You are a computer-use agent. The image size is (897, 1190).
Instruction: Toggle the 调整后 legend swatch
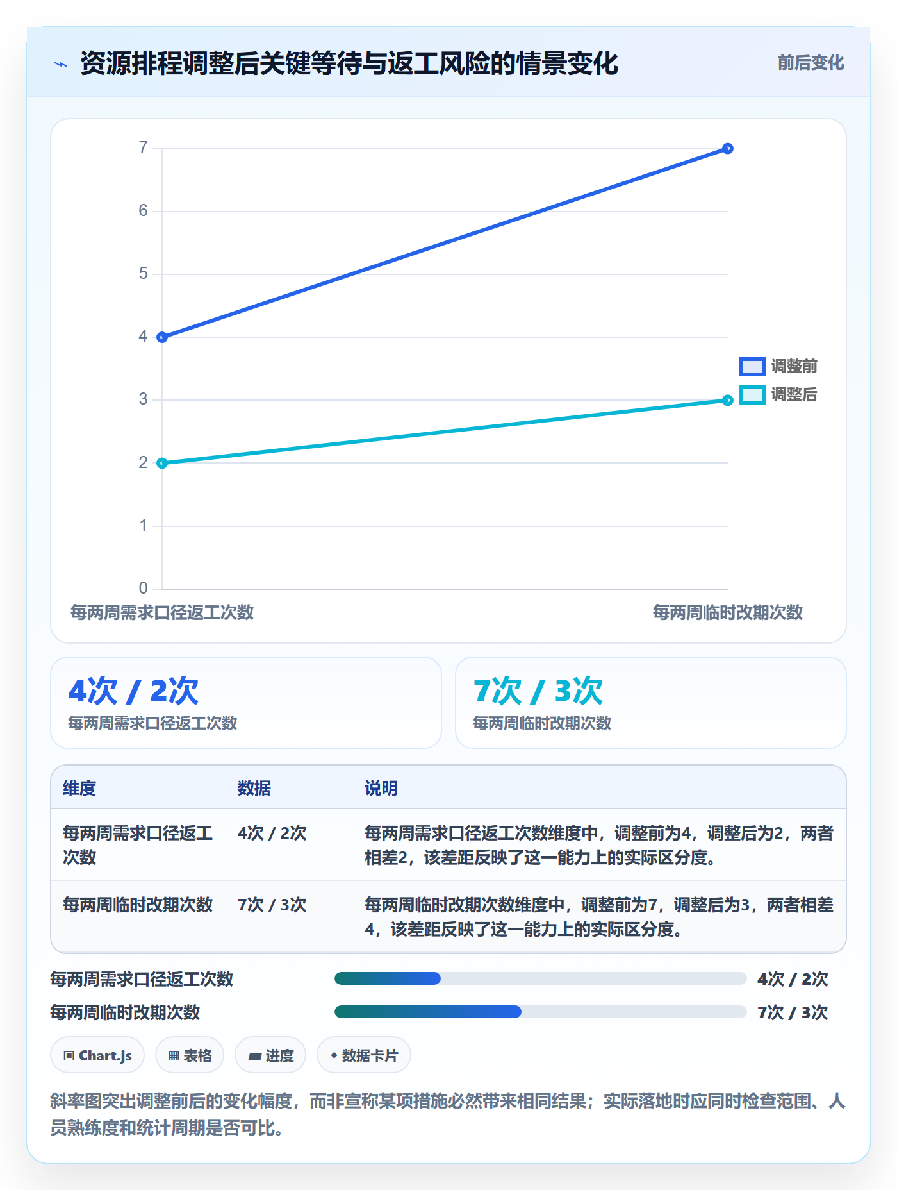pos(752,394)
